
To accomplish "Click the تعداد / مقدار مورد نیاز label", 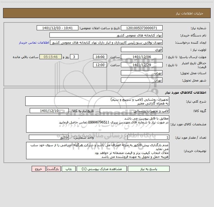I will (191, 138).
